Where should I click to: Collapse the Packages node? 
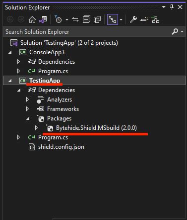coord(28,118)
